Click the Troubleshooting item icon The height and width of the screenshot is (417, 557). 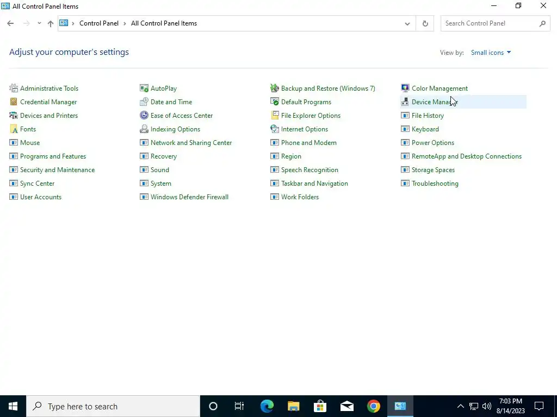[x=405, y=184]
